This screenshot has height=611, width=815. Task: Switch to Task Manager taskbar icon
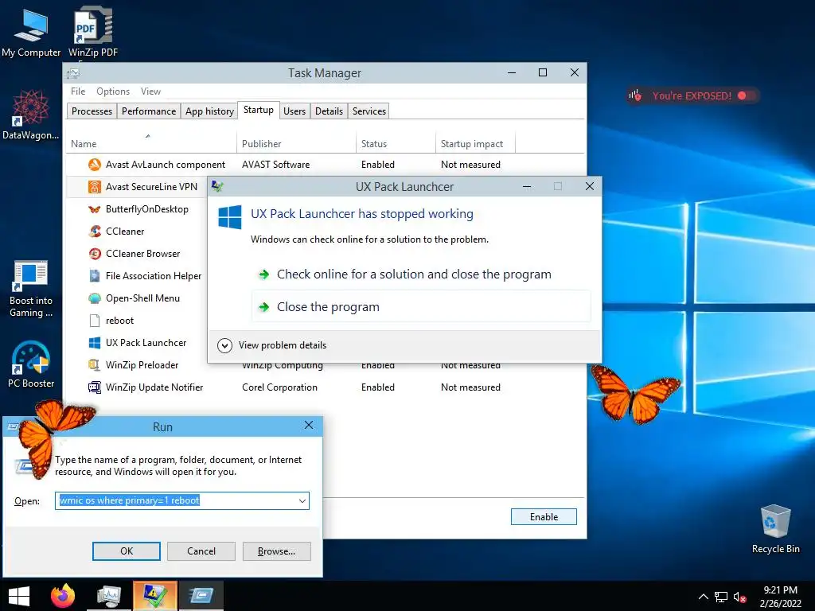[x=109, y=596]
